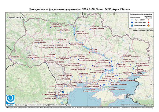Click the blue marker left of the 2.82 MW detection
Screen dimensions: 159x112
[x=39, y=44]
